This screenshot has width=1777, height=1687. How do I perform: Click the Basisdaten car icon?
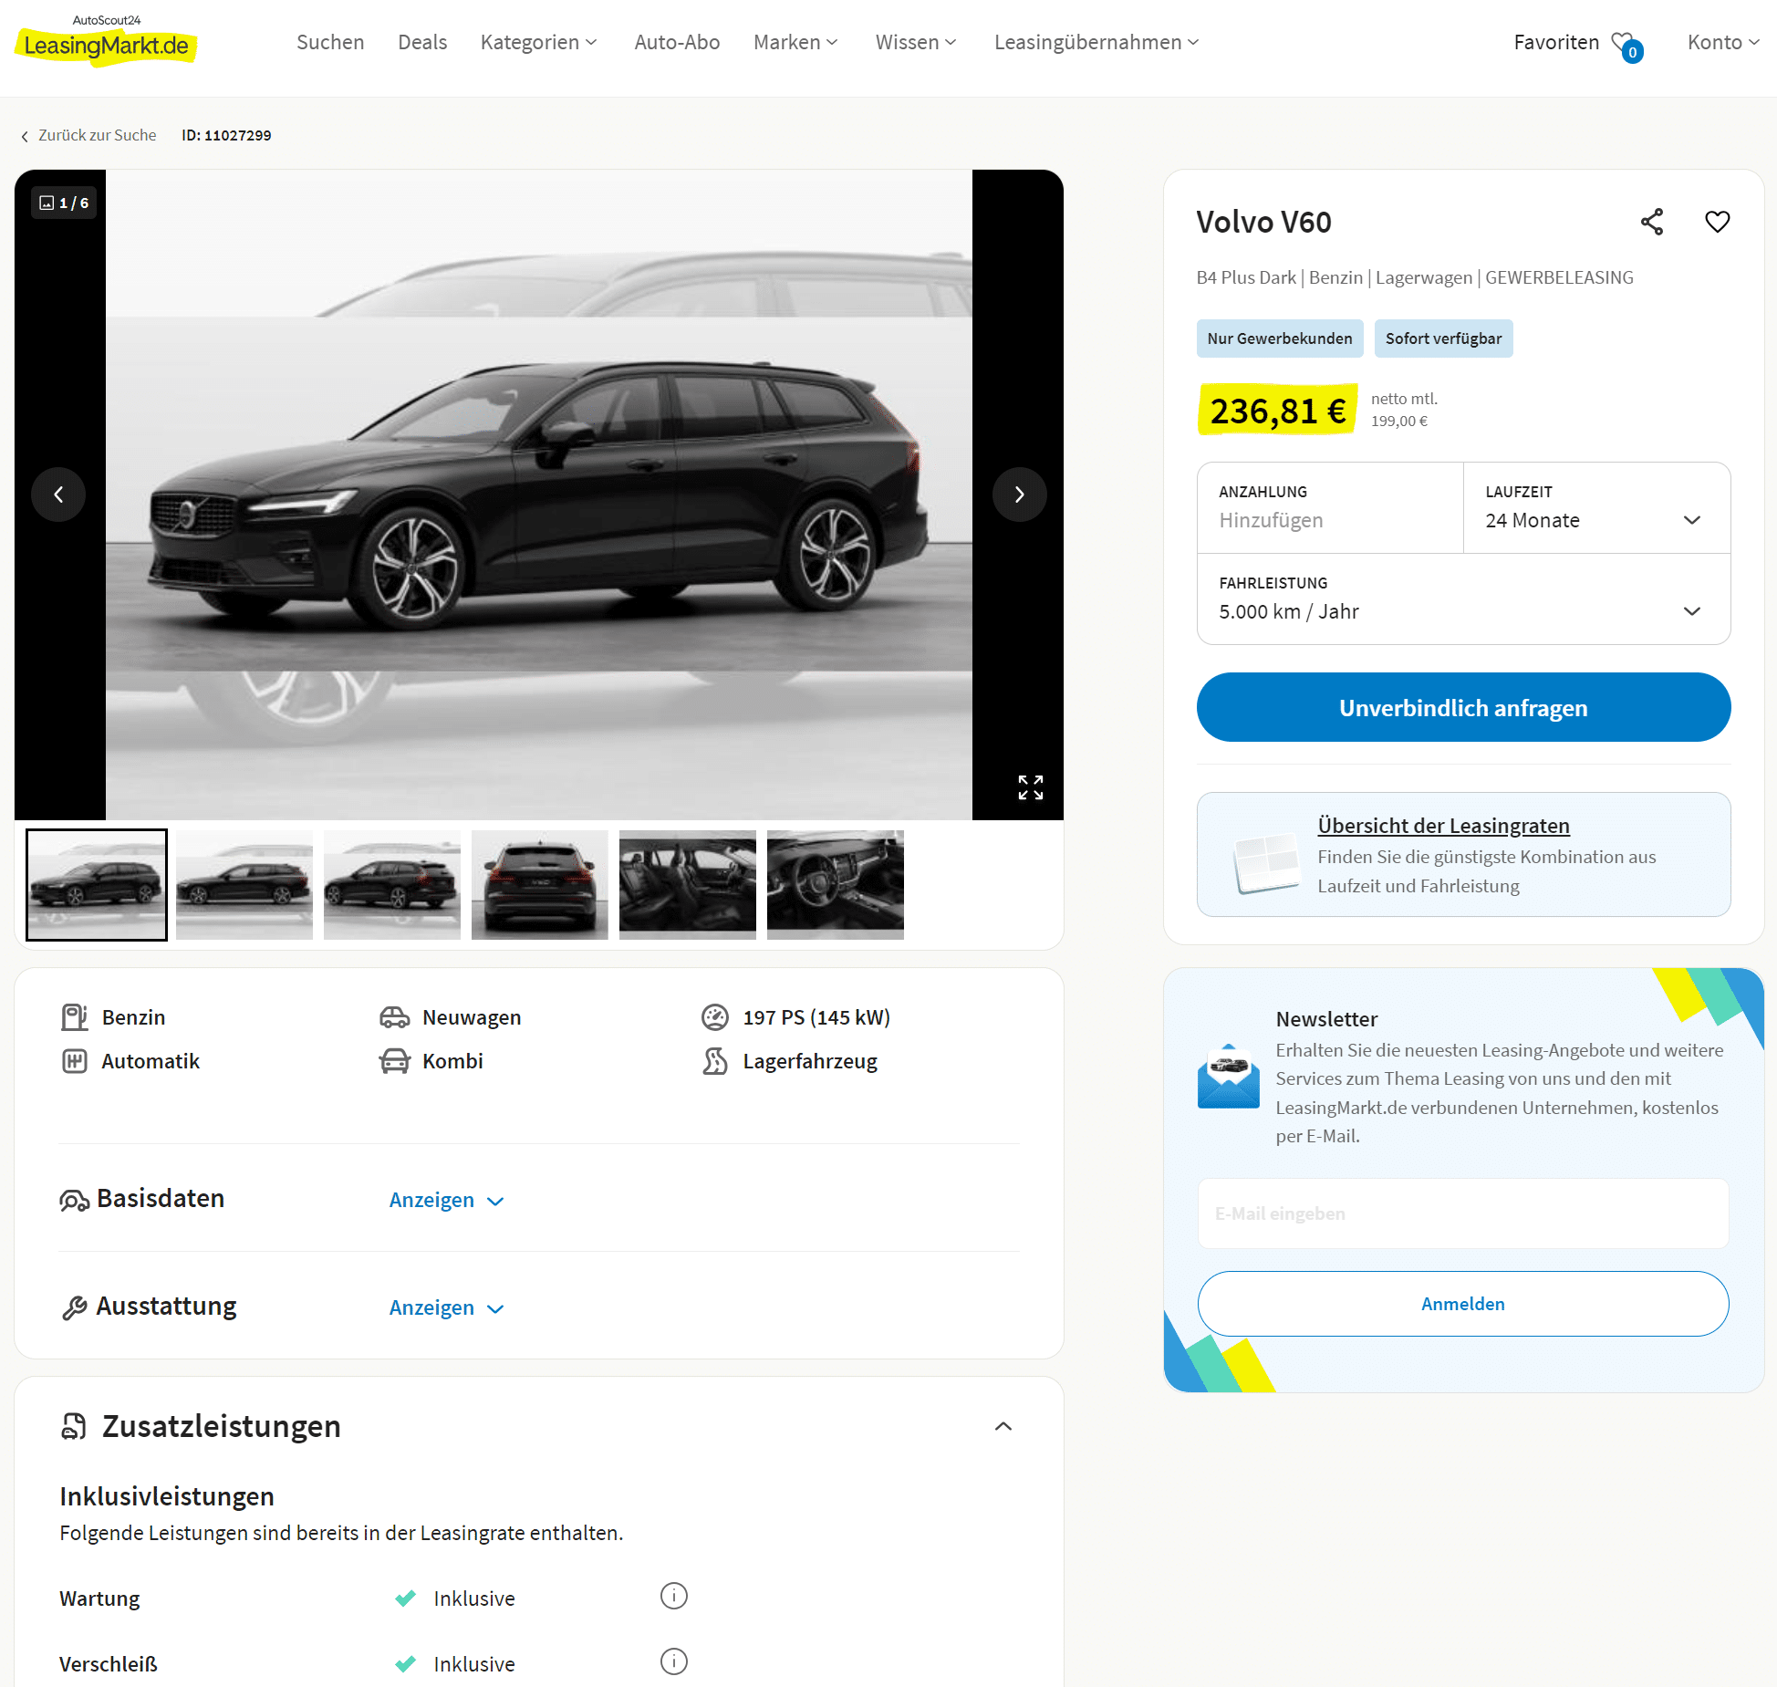coord(74,1201)
